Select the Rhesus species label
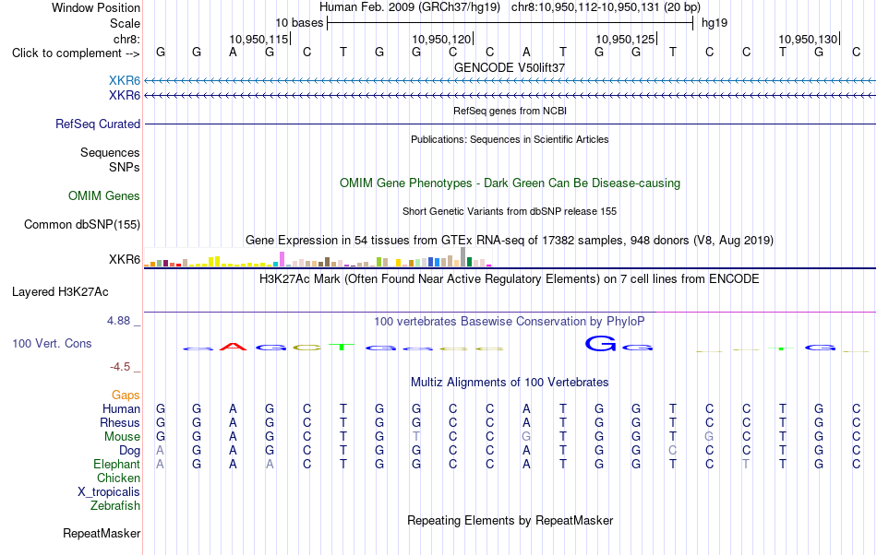This screenshot has width=877, height=555. (120, 422)
